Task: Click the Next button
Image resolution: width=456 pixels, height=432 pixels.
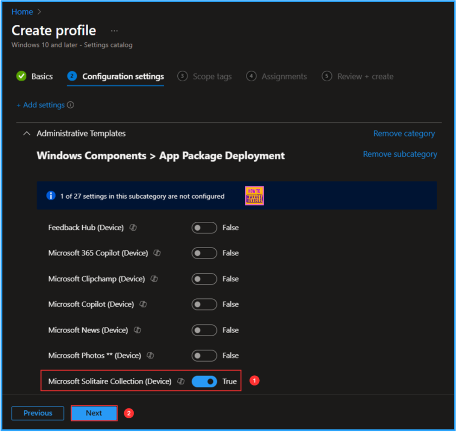Action: click(94, 413)
